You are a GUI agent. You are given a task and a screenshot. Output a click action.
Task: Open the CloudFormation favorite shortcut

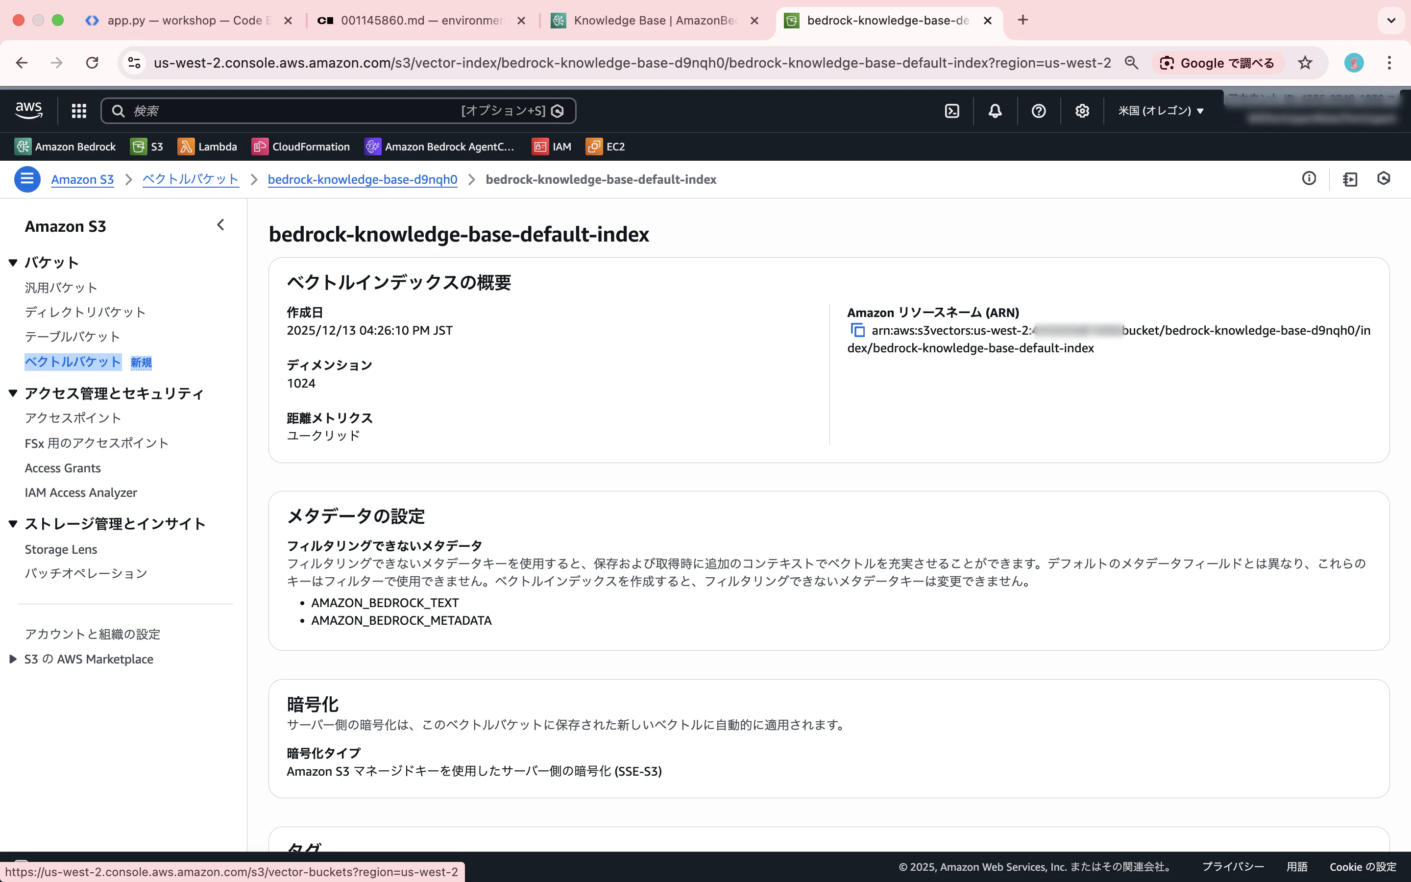tap(301, 147)
